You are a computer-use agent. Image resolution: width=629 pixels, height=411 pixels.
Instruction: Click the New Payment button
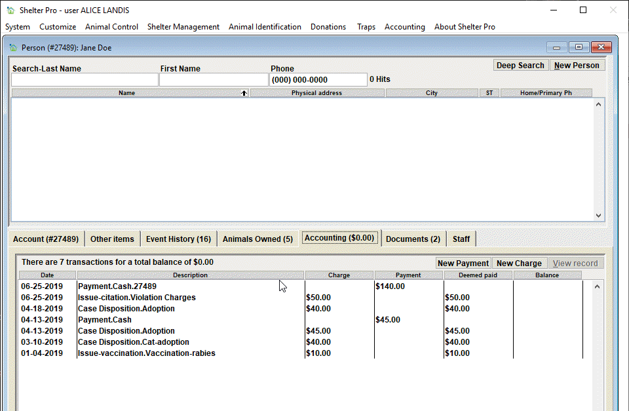[463, 264]
